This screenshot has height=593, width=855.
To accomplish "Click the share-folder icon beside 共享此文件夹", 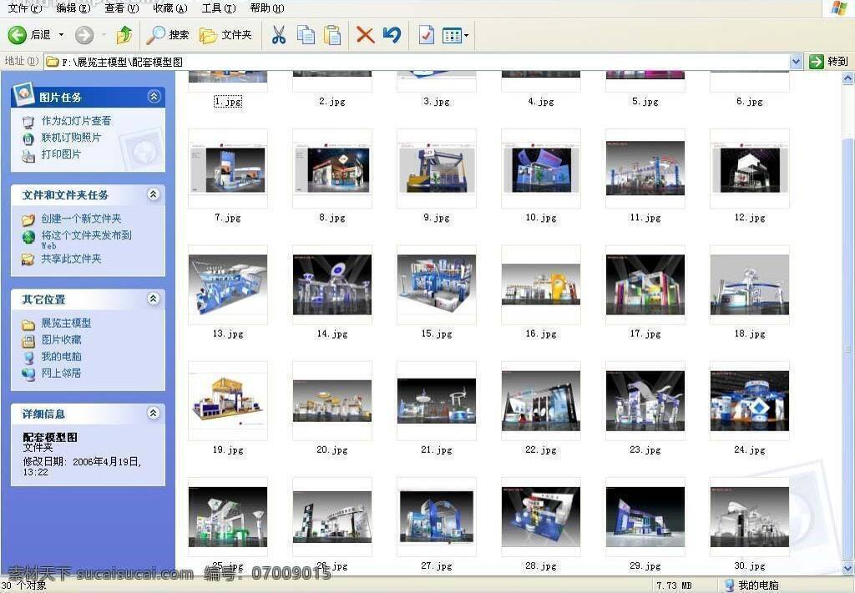I will [28, 259].
